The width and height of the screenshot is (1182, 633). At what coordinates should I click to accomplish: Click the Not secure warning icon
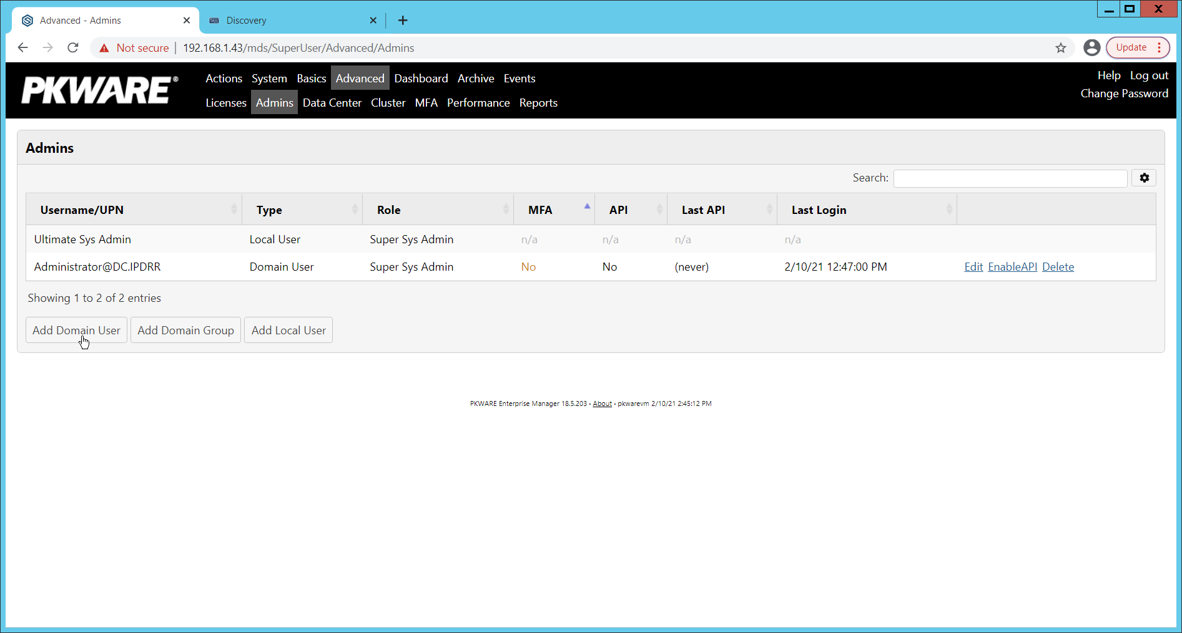pyautogui.click(x=104, y=47)
